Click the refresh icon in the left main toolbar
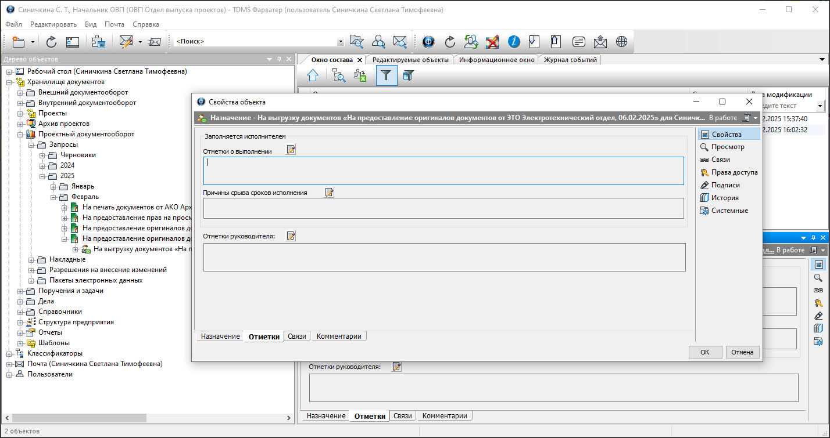 tap(51, 42)
